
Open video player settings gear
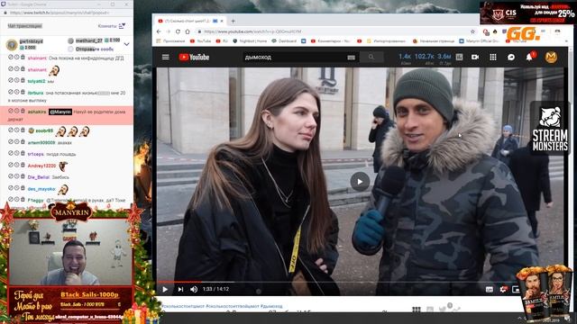coord(503,290)
